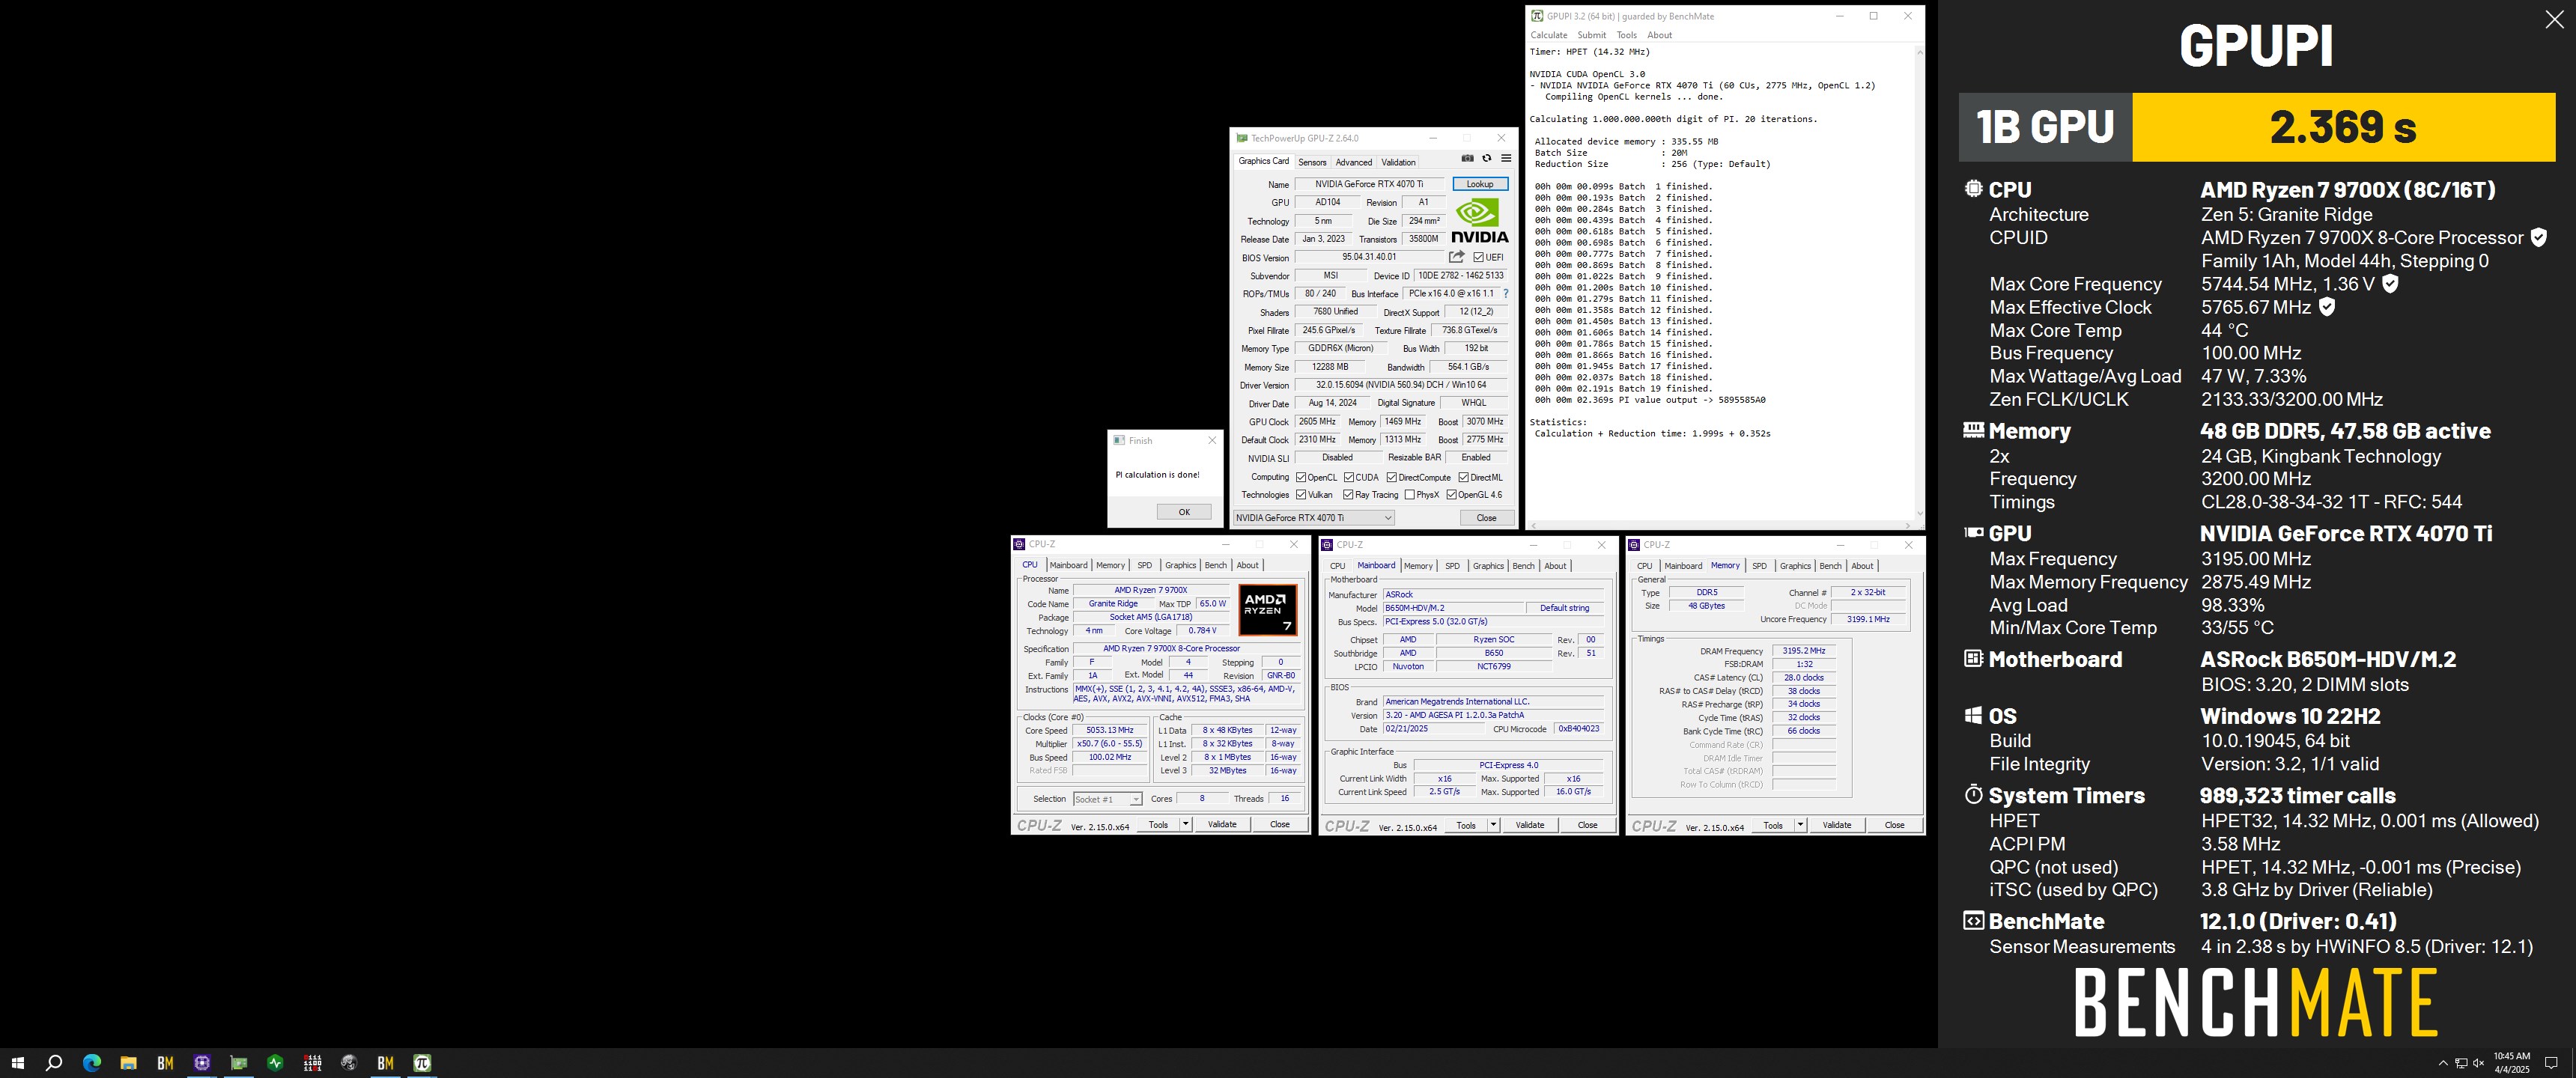Click the binary digits taskbar icon
The image size is (2576, 1078).
[x=312, y=1063]
